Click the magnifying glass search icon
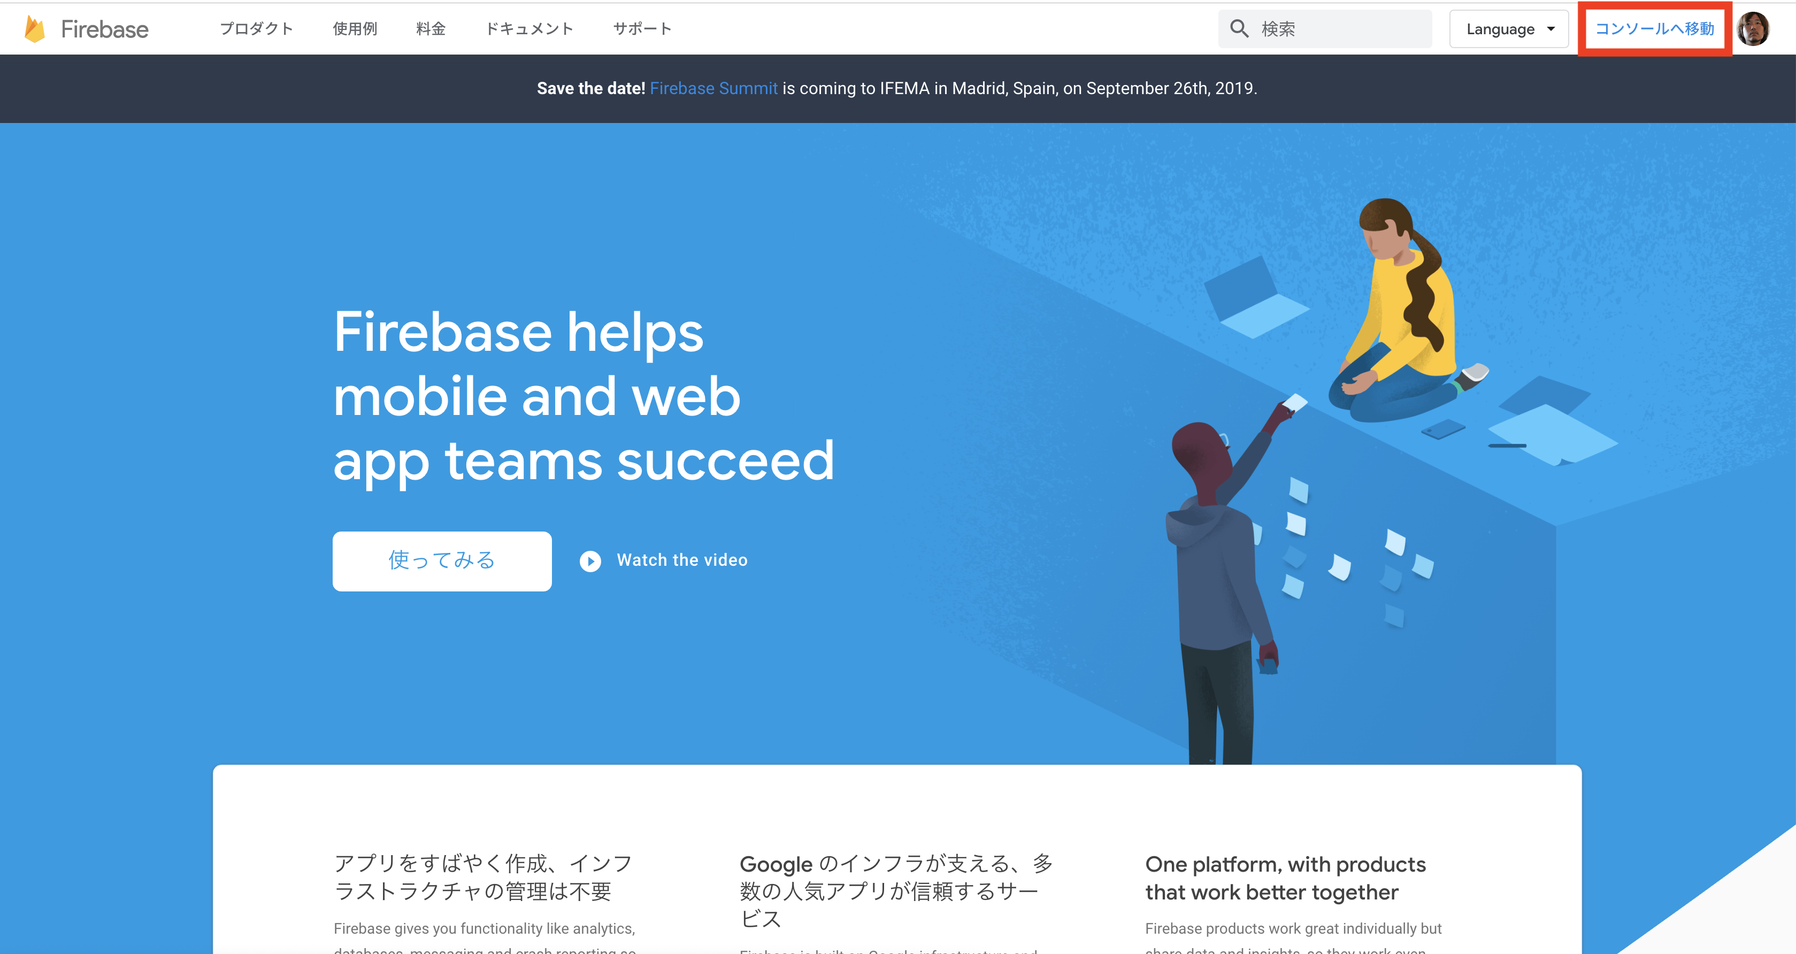Image resolution: width=1796 pixels, height=954 pixels. click(x=1239, y=28)
